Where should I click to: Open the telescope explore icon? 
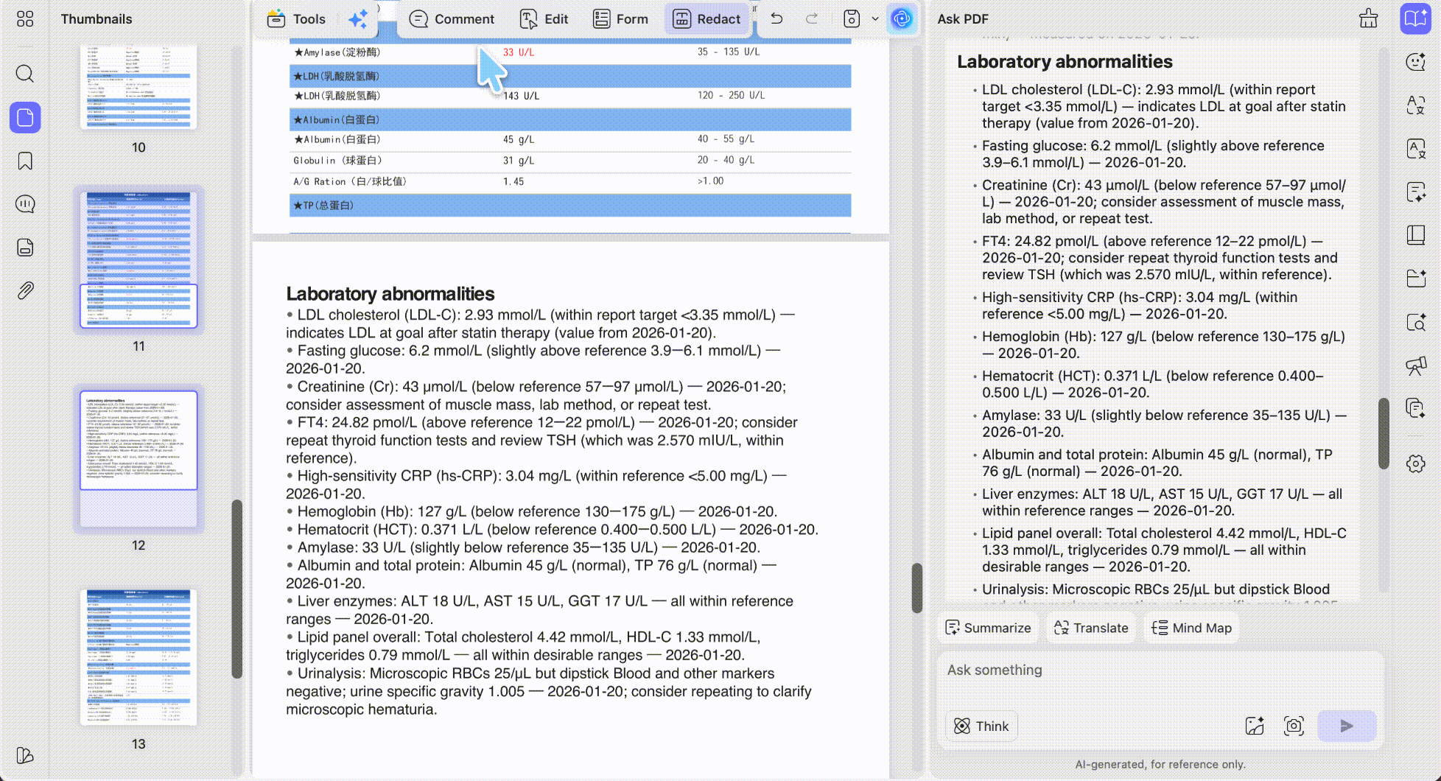[1416, 365]
